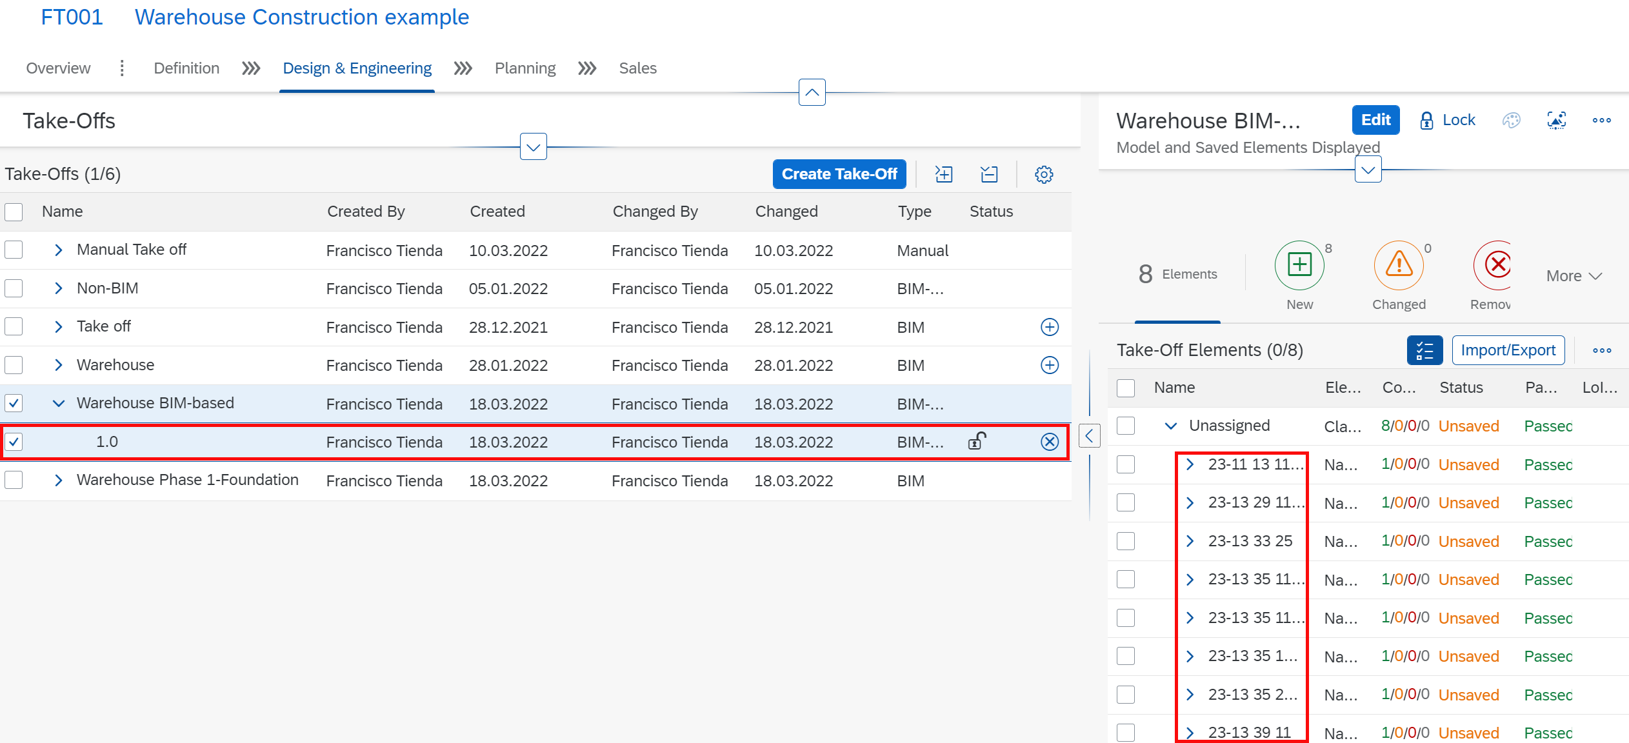Check Warehouse Phase 1-Foundation row checkbox

point(14,480)
